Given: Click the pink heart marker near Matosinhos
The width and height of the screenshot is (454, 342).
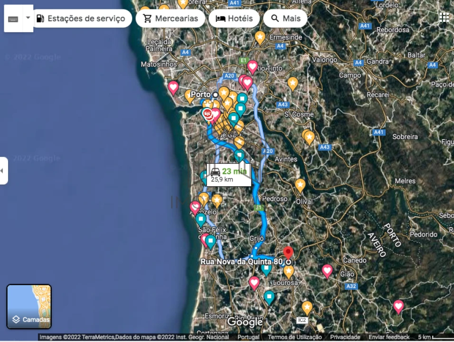Looking at the screenshot, I should pos(173,87).
